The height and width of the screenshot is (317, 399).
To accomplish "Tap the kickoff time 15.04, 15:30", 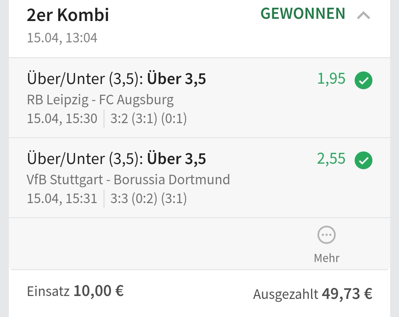I will 62,119.
